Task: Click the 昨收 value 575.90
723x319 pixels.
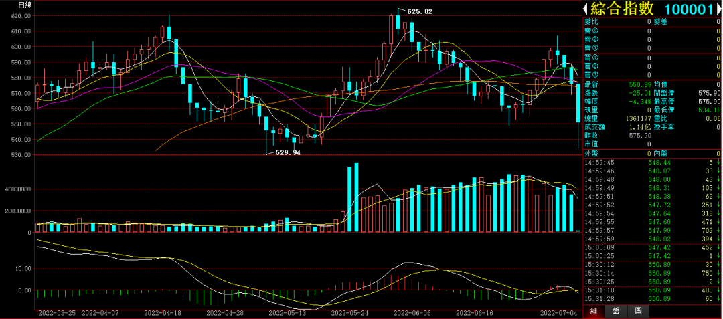Action: [641, 135]
